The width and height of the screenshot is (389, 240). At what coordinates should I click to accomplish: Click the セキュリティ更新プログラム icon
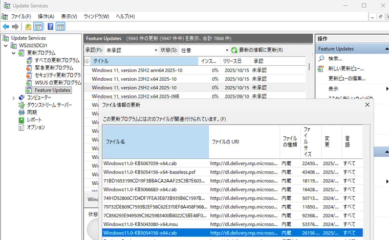click(29, 75)
